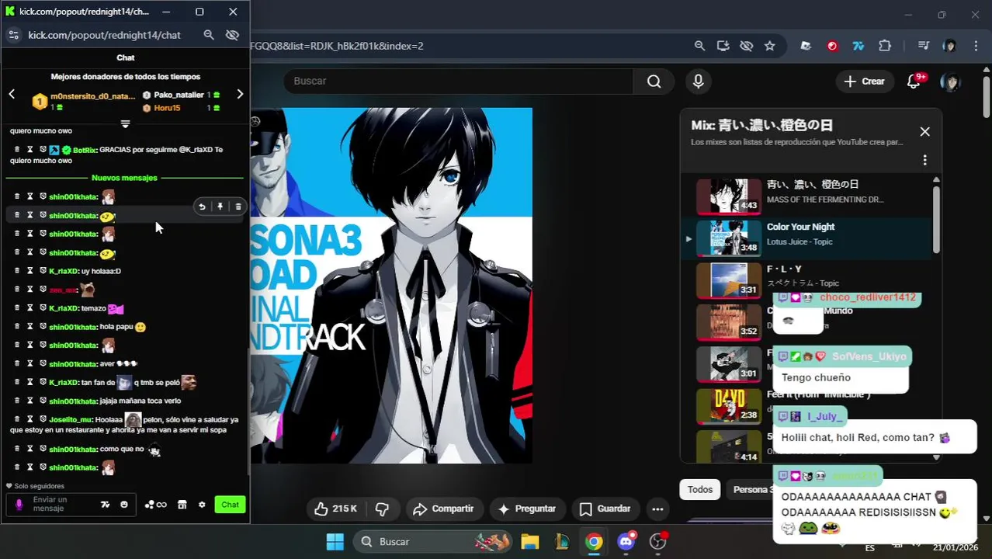Screen dimensions: 992x559
Task: Open Google Chrome from taskbar
Action: (594, 541)
